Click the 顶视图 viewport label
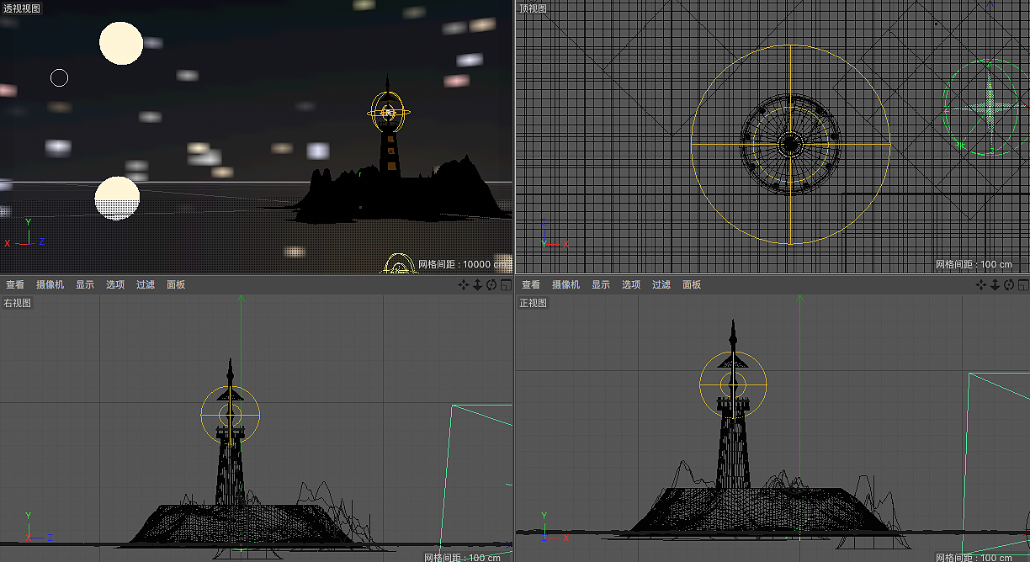The image size is (1030, 562). [x=533, y=8]
